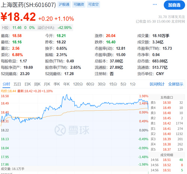
Task: Select the 买1 order row at 18.41
Action: (x=167, y=129)
